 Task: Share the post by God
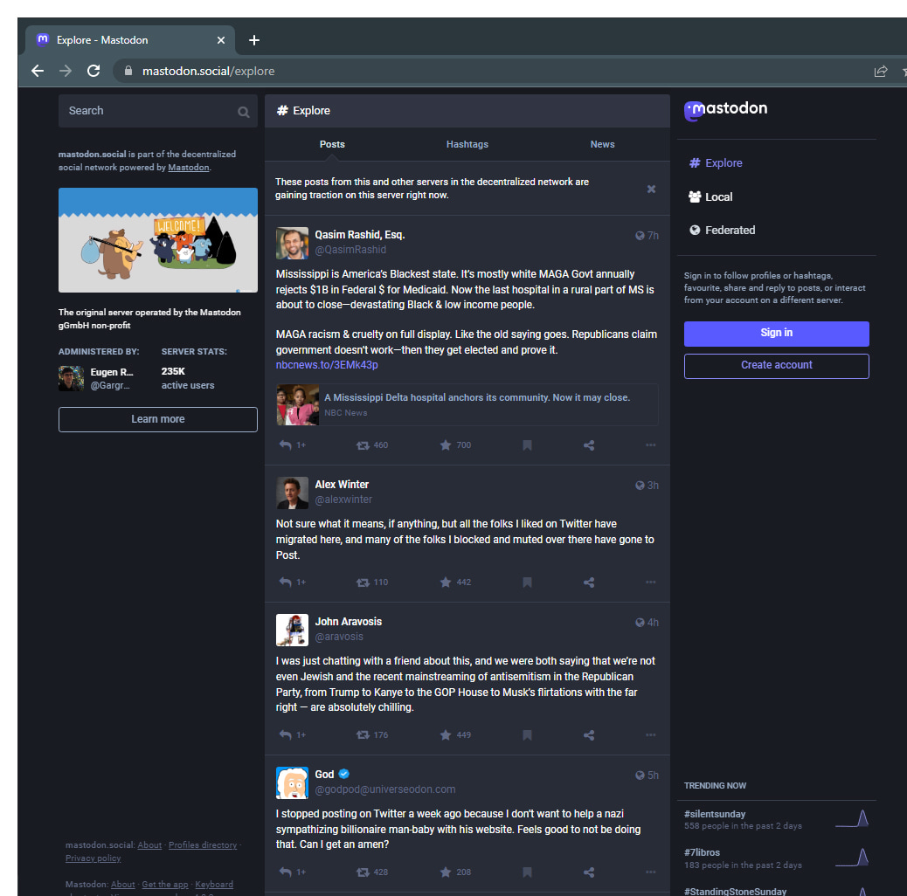[x=588, y=872]
